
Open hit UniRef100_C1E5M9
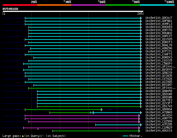pos(159,122)
